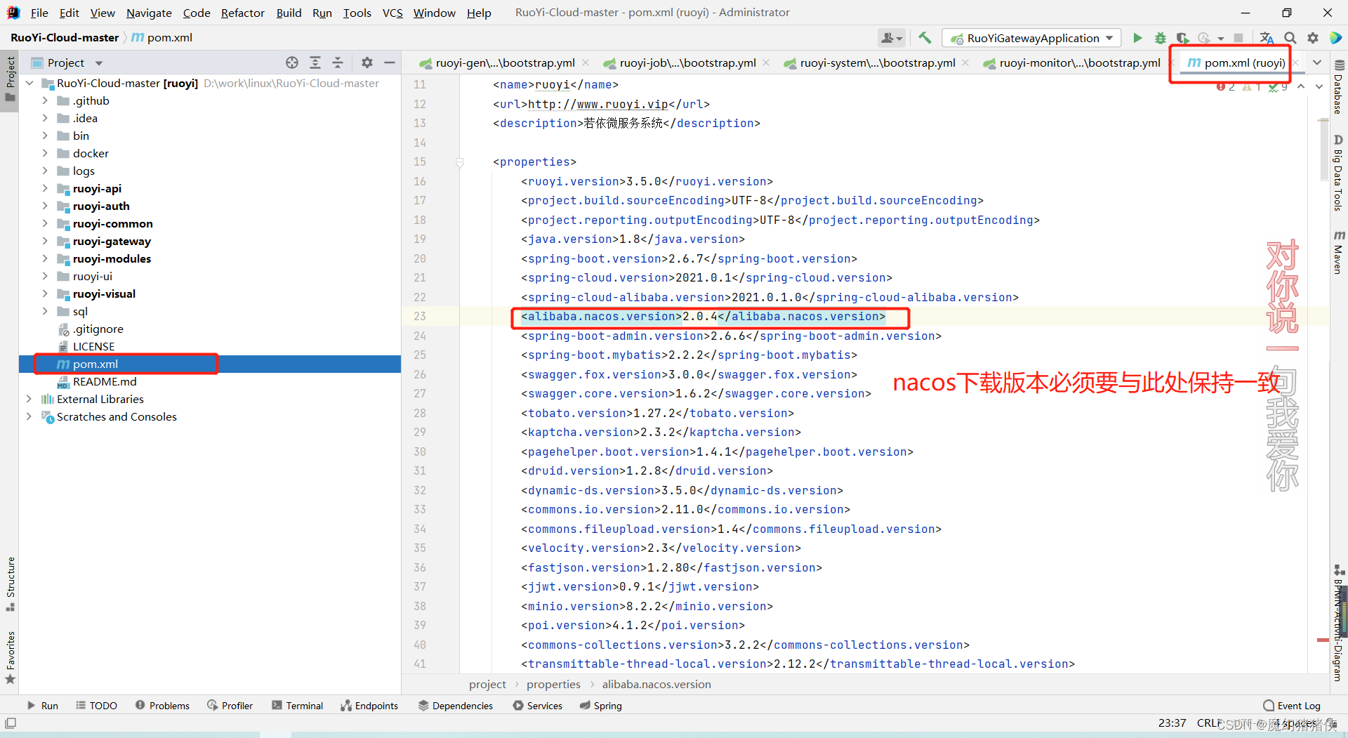Open the File menu
This screenshot has height=738, width=1348.
click(x=39, y=13)
